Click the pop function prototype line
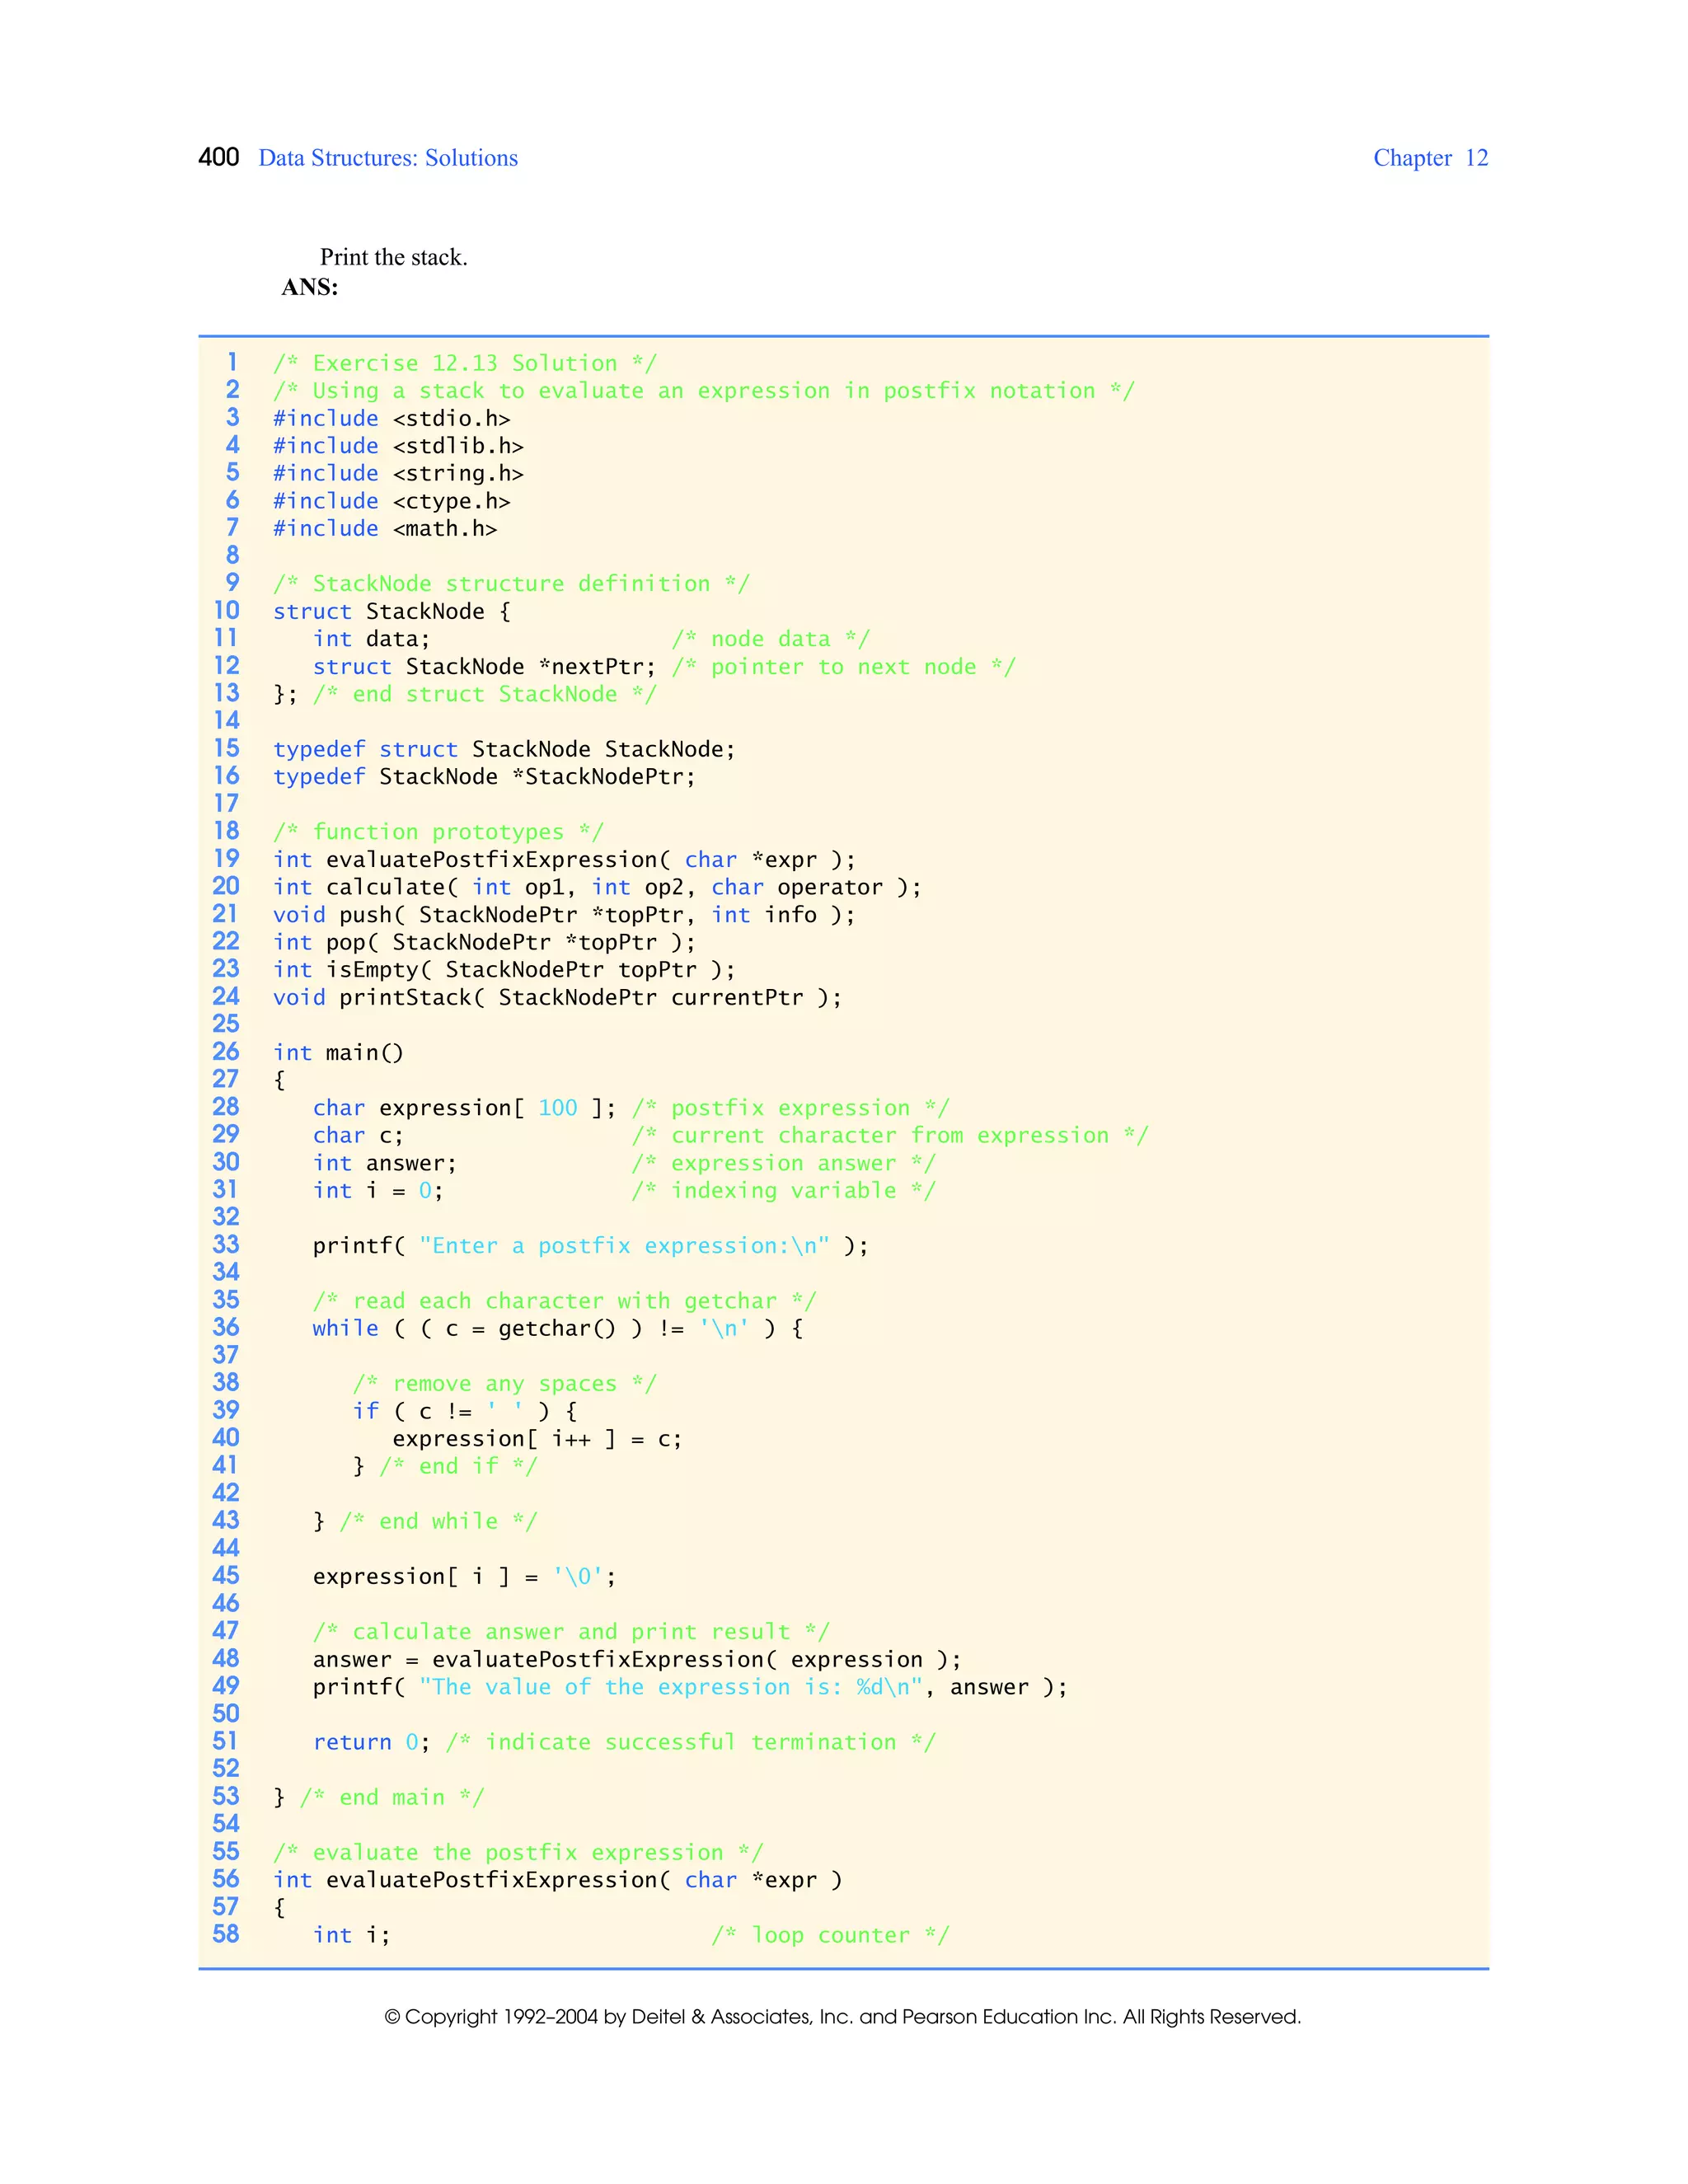 [484, 942]
